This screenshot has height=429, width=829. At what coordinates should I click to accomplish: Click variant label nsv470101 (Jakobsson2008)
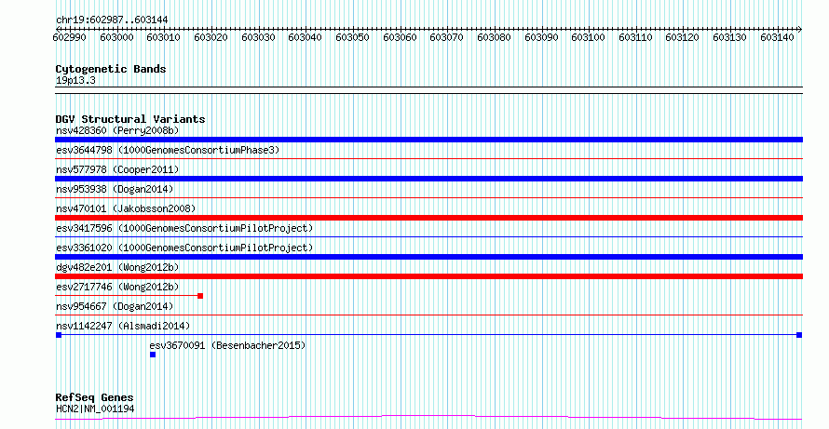(126, 208)
